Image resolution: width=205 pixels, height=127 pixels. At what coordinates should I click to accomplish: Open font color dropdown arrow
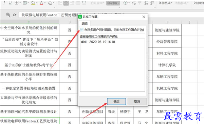[x=45, y=3]
